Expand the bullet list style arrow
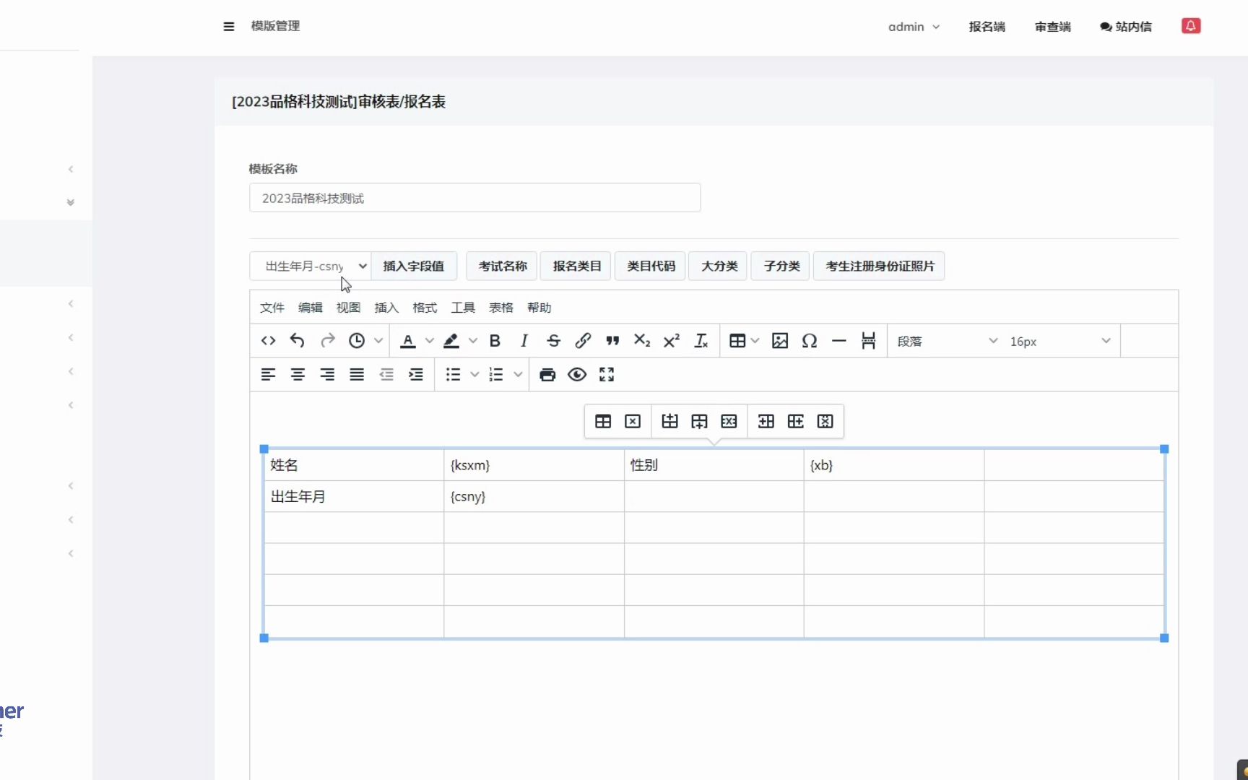Image resolution: width=1248 pixels, height=780 pixels. coord(474,374)
